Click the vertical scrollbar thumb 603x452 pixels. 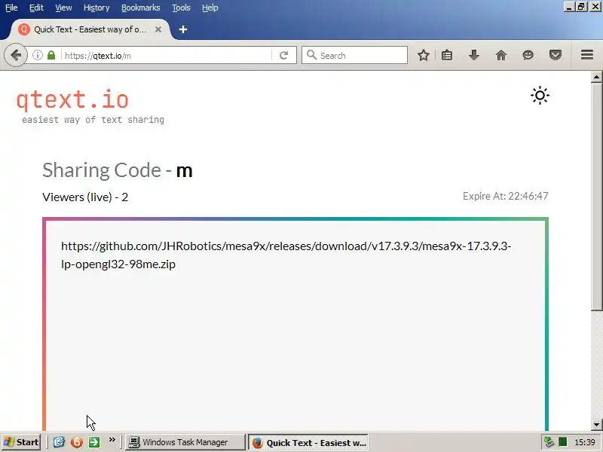[x=596, y=197]
